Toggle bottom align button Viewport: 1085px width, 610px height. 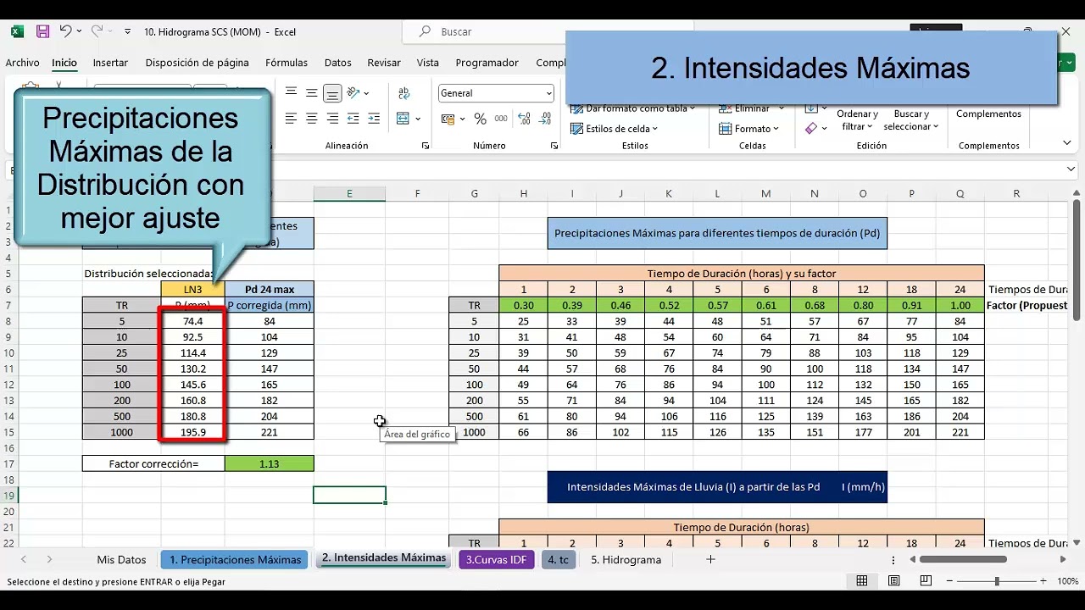(332, 93)
